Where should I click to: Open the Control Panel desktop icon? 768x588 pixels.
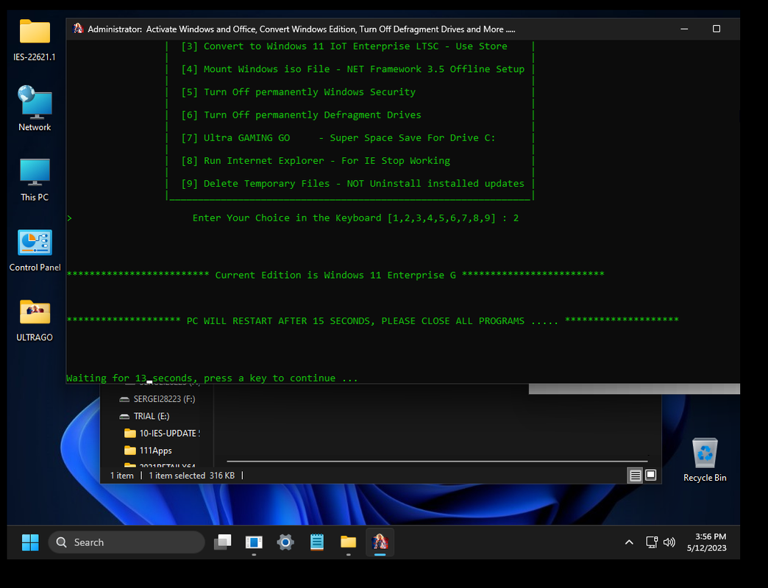[35, 250]
